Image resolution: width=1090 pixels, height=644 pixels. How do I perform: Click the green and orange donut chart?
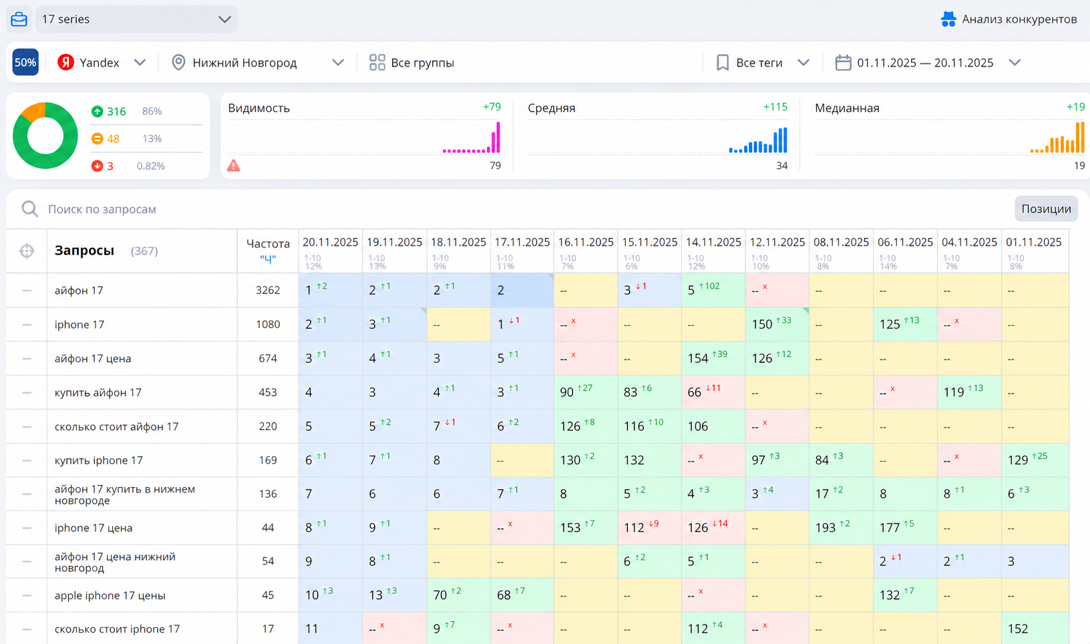(45, 136)
